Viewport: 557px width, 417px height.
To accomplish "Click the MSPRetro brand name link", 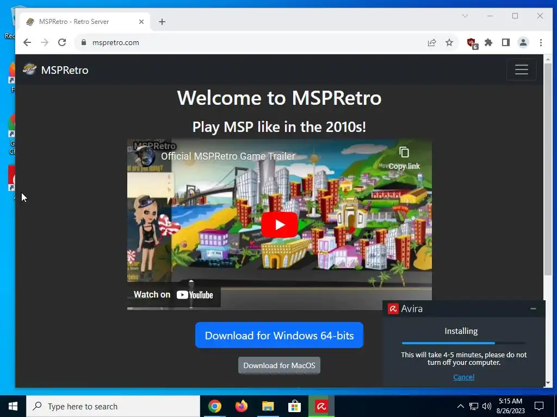I will click(65, 70).
